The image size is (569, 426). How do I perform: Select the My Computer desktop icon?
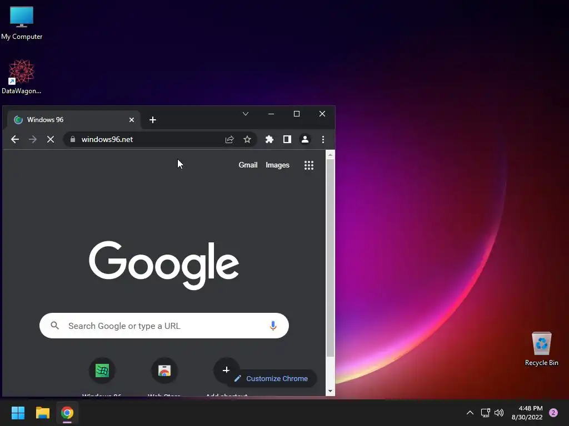click(22, 23)
